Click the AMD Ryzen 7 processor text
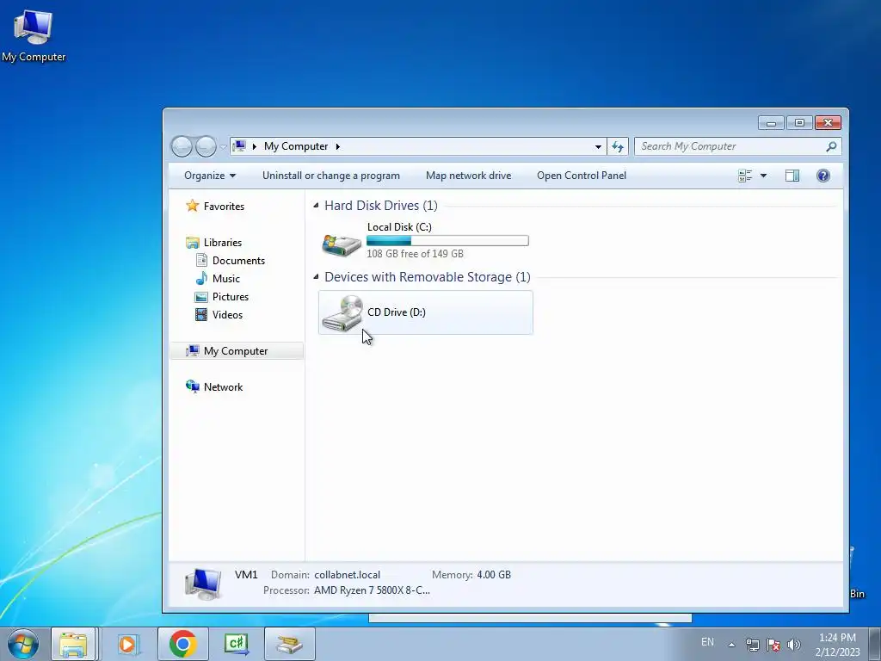 coord(372,590)
